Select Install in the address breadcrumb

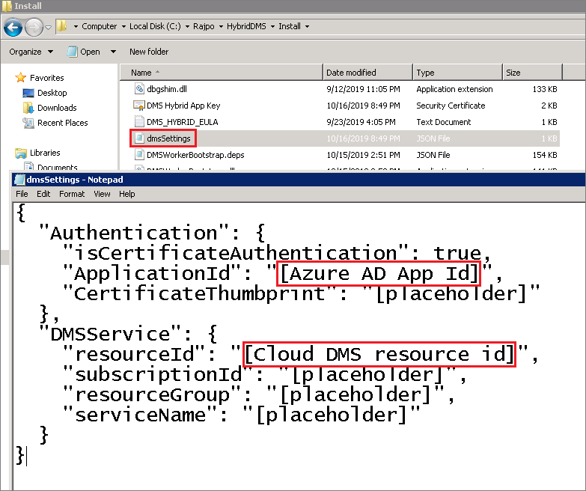click(x=290, y=26)
